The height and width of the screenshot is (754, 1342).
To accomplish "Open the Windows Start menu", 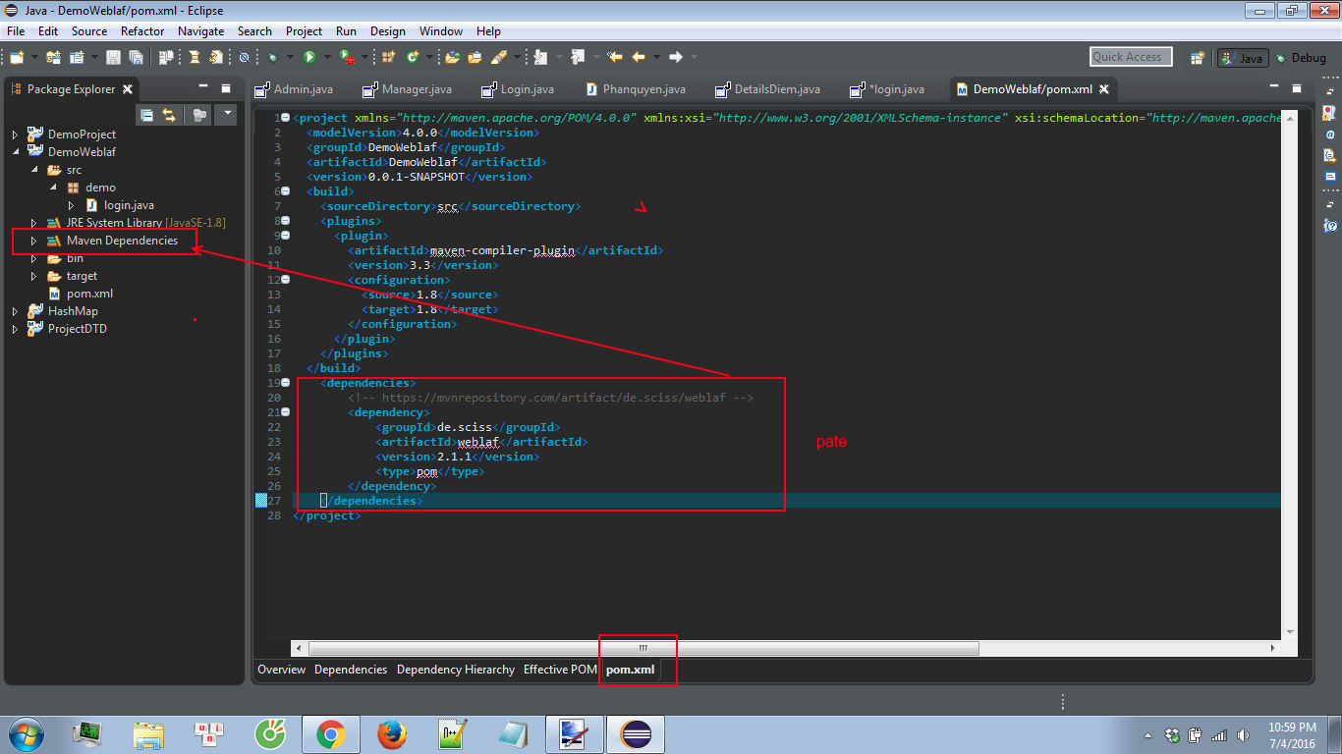I will [x=25, y=733].
